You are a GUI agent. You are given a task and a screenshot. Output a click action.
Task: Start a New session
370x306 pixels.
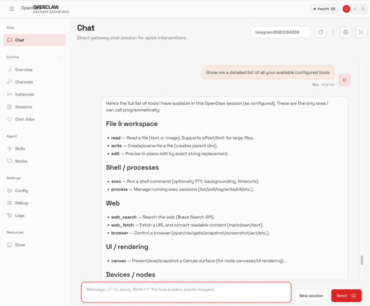tap(311, 296)
